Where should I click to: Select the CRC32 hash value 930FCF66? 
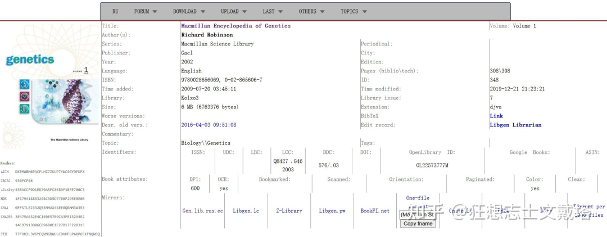click(24, 180)
